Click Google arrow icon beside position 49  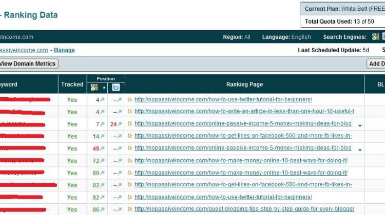(x=102, y=148)
